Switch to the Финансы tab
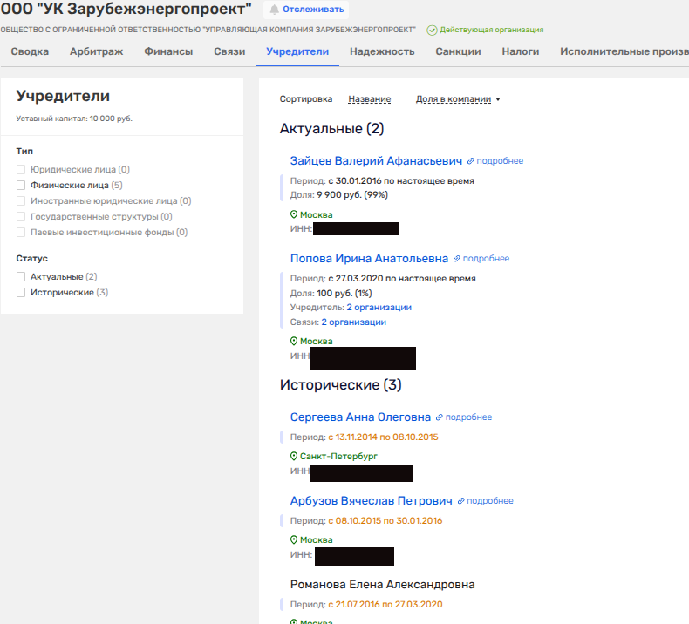 [168, 51]
